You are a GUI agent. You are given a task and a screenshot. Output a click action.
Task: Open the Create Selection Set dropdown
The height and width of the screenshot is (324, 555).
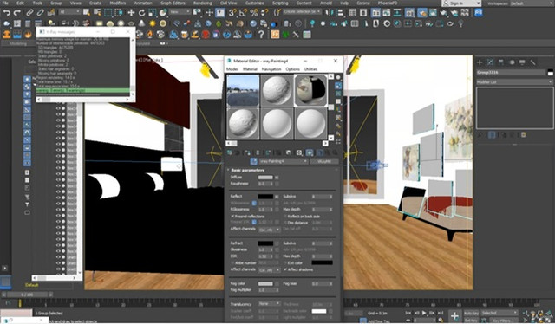point(302,11)
